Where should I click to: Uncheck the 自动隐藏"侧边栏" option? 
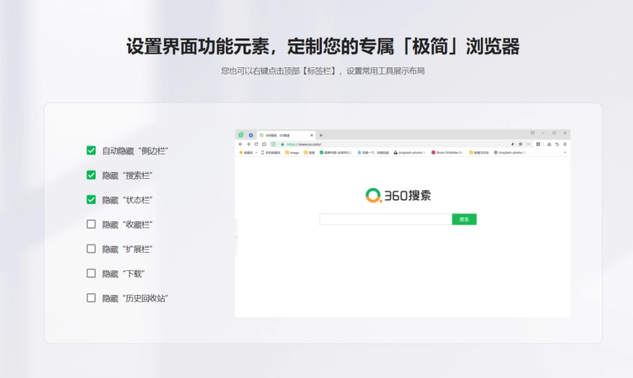[91, 151]
